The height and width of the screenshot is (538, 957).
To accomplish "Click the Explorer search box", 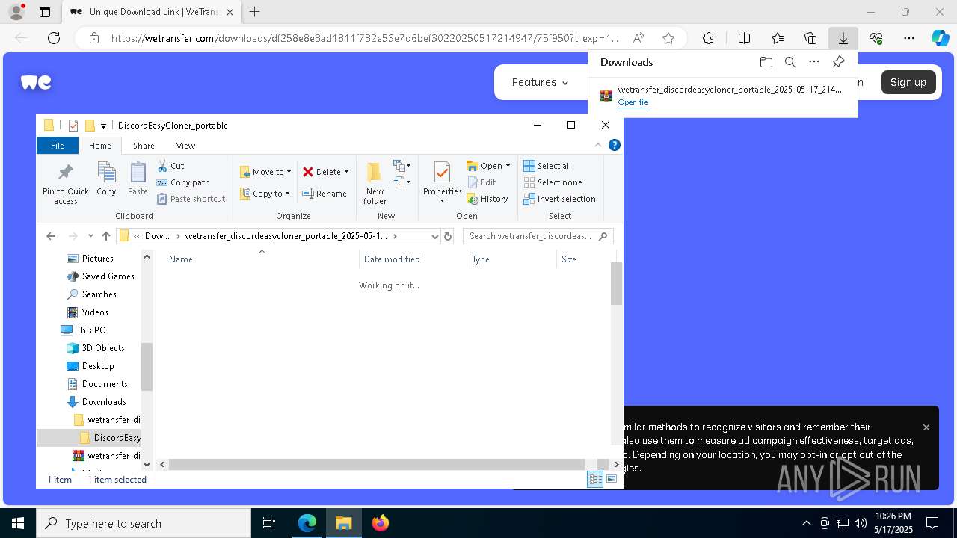I will coord(538,236).
